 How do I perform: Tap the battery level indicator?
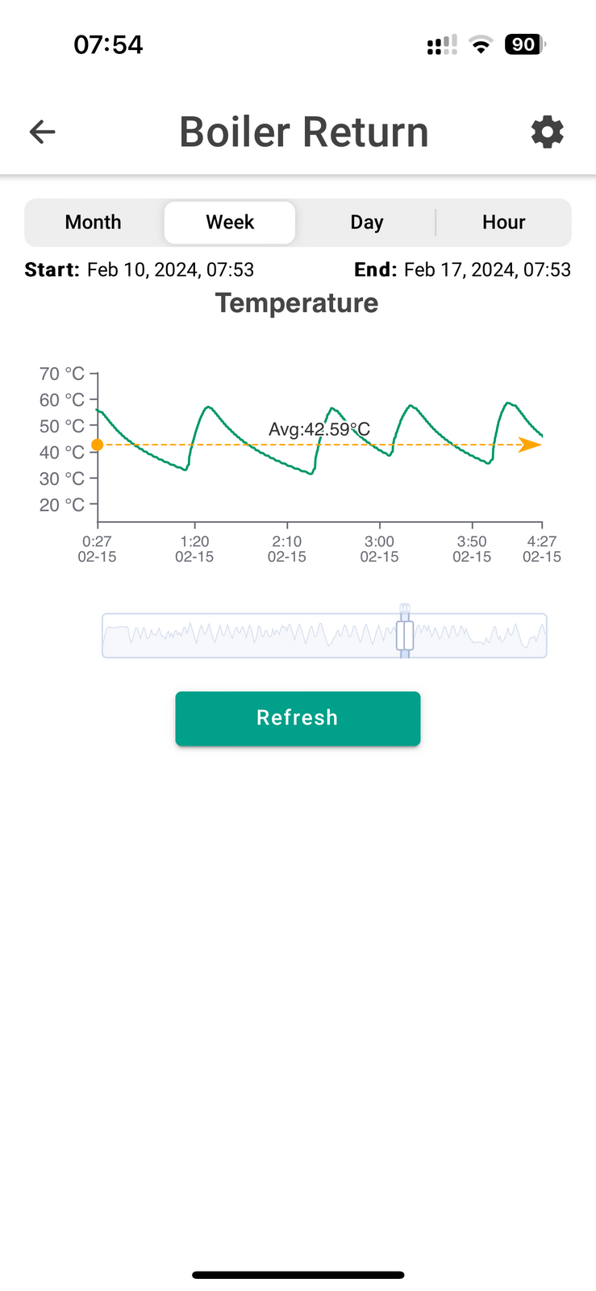tap(524, 44)
